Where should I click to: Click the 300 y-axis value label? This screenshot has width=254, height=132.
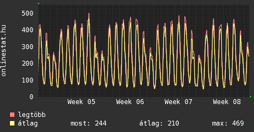[27, 47]
